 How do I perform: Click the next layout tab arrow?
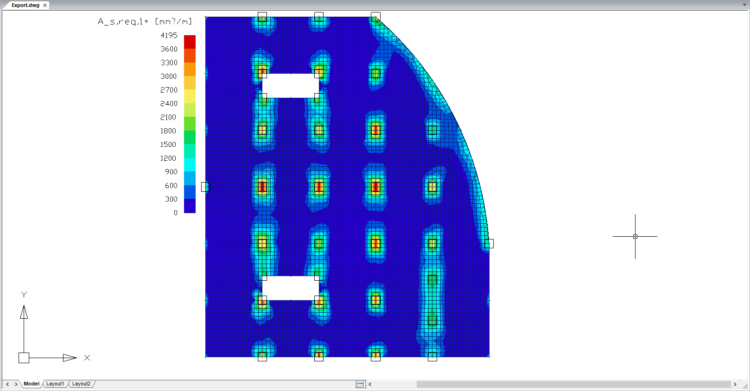pyautogui.click(x=16, y=384)
